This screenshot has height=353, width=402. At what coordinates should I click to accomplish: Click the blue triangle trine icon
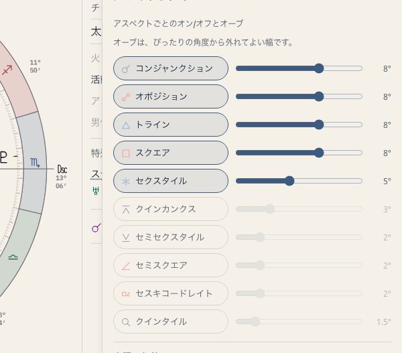126,125
